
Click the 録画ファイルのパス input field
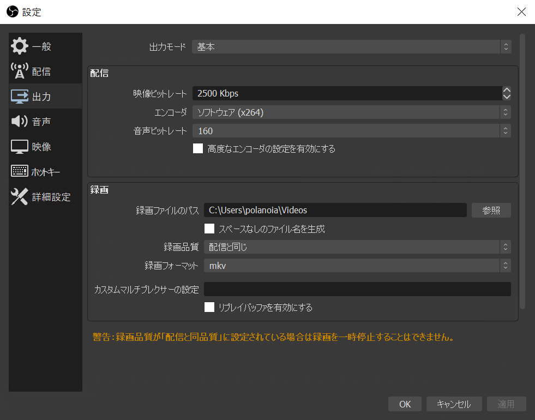pyautogui.click(x=335, y=210)
